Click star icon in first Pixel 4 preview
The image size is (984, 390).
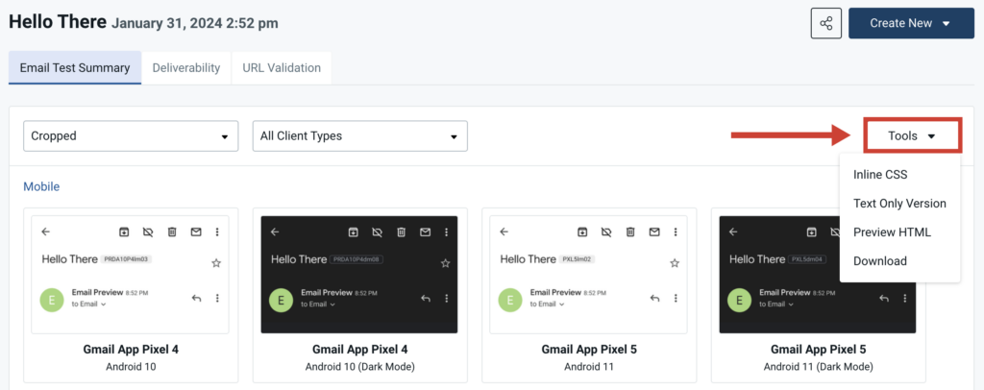(216, 262)
